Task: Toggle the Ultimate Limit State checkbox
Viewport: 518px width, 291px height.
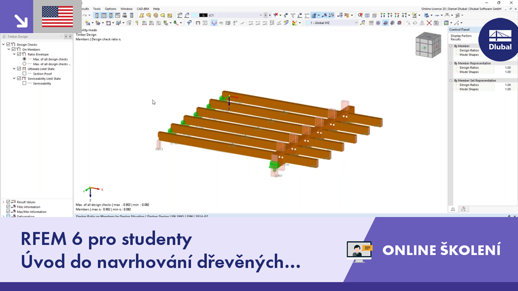Action: 19,69
